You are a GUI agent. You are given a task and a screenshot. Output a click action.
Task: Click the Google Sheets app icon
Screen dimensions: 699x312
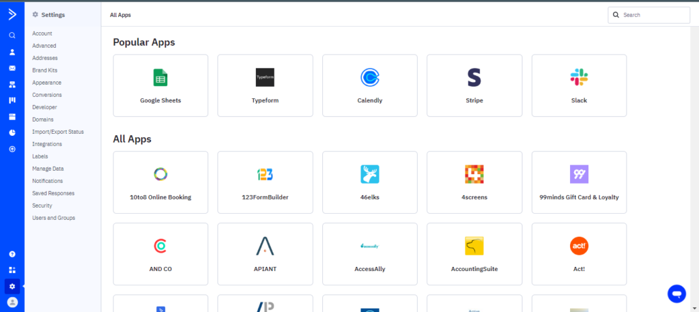click(x=160, y=78)
